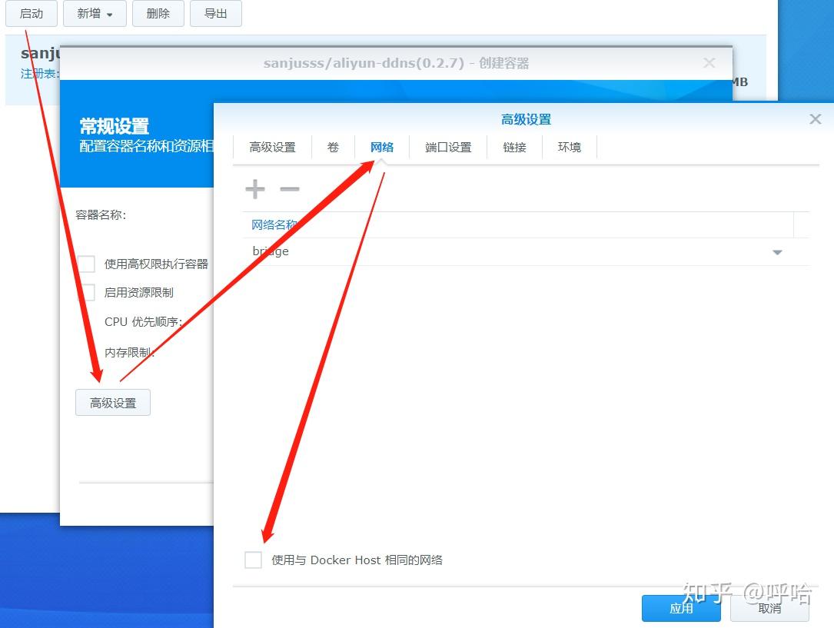Select the 链接 tab
This screenshot has width=834, height=628.
(515, 147)
